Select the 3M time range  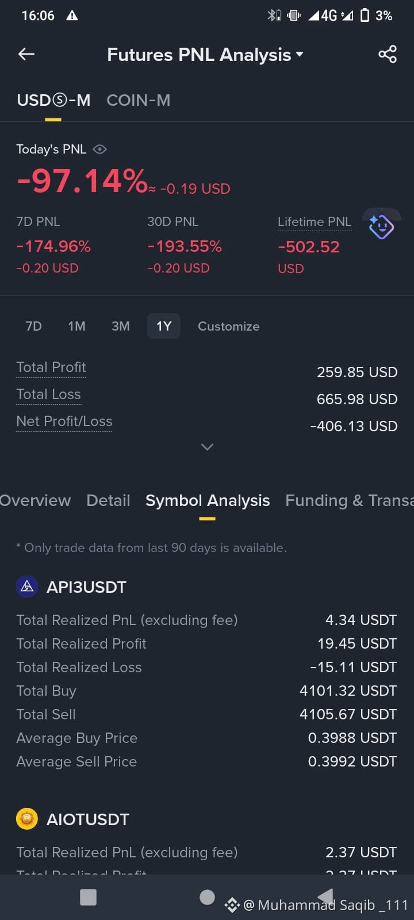pyautogui.click(x=121, y=326)
